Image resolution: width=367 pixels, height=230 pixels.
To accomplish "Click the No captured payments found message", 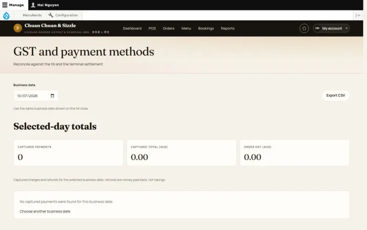I will tap(66, 202).
